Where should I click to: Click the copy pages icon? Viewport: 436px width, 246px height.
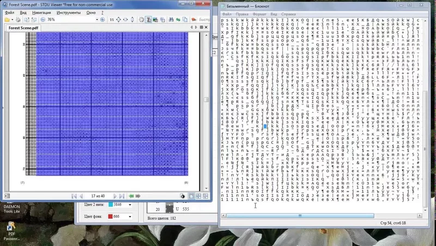click(x=185, y=20)
